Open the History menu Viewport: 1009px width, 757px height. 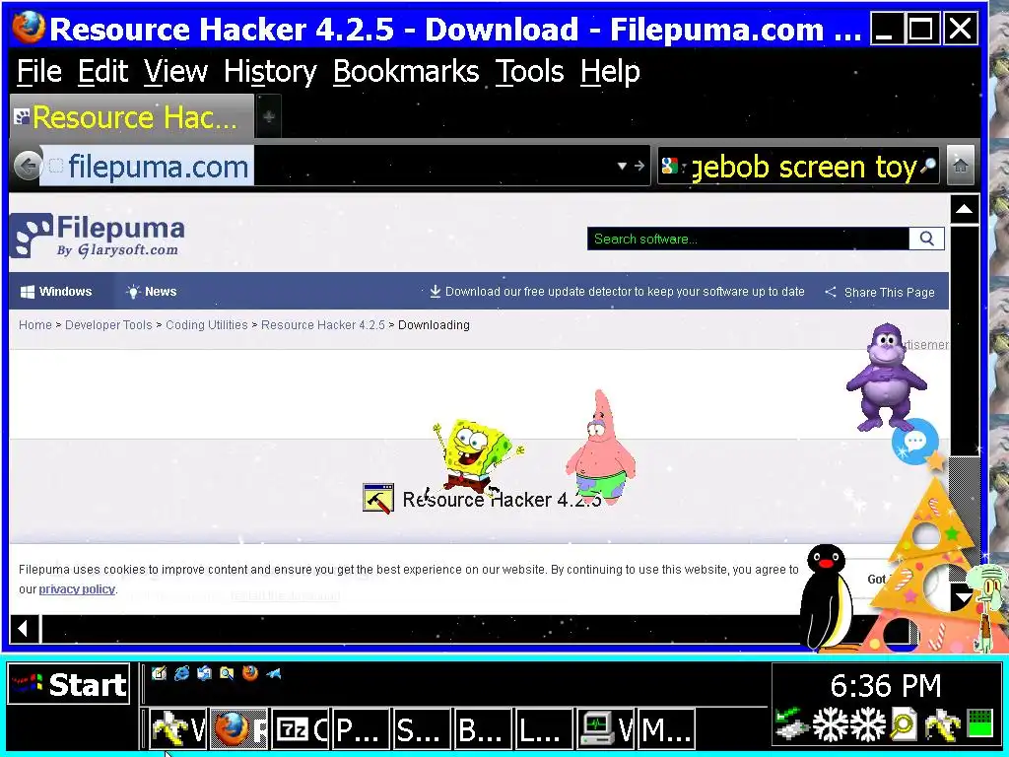[270, 71]
